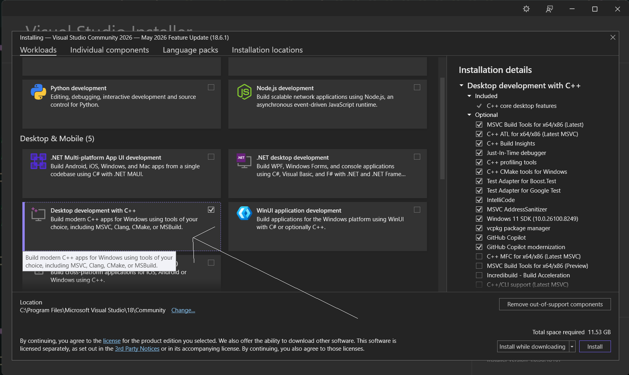Collapse the Optional components section
Screen dimensions: 629x375
tap(469, 115)
